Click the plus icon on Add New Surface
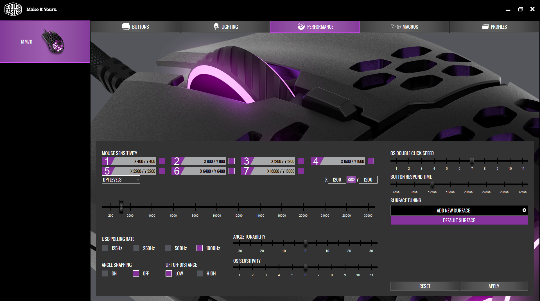Image resolution: width=540 pixels, height=301 pixels. [x=524, y=210]
